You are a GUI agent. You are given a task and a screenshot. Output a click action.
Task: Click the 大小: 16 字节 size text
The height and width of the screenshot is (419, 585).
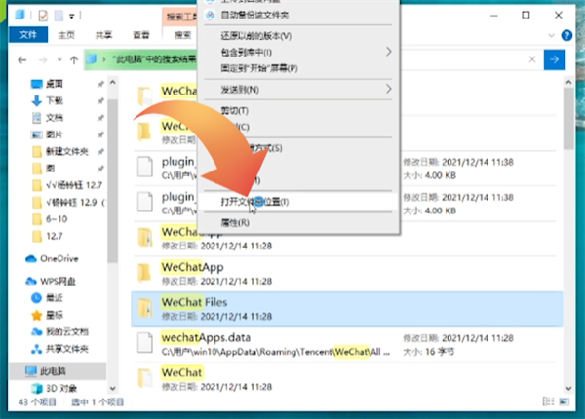click(x=429, y=352)
